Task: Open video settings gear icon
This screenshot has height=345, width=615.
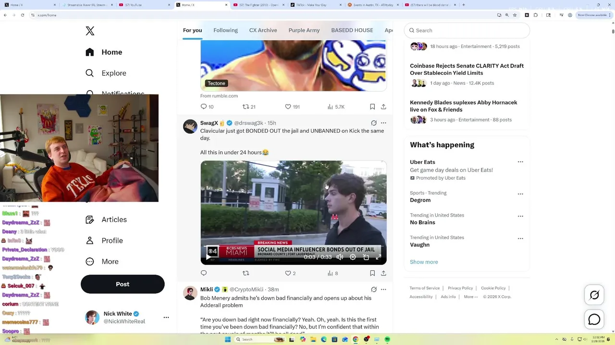Action: click(353, 257)
